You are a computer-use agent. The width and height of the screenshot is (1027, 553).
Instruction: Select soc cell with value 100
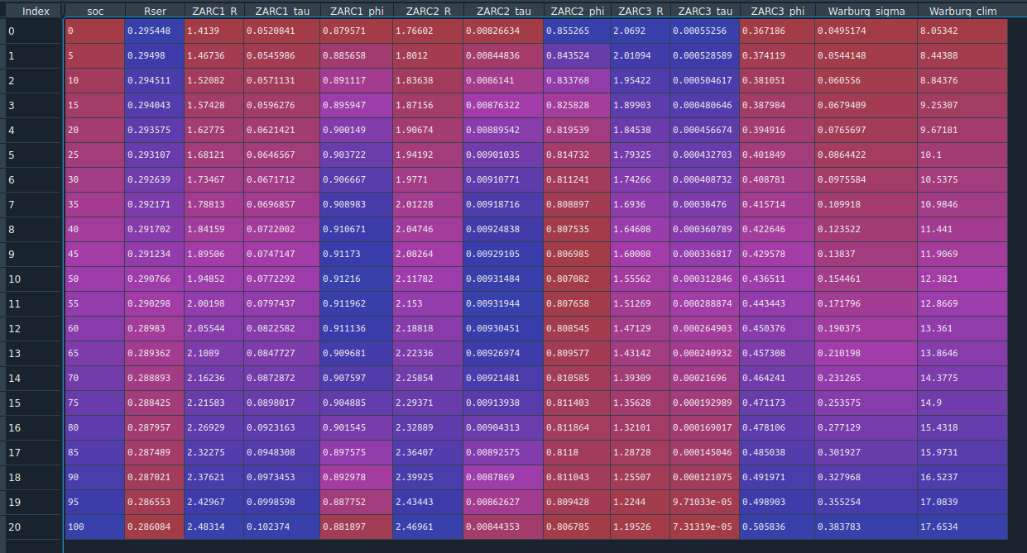coord(95,527)
